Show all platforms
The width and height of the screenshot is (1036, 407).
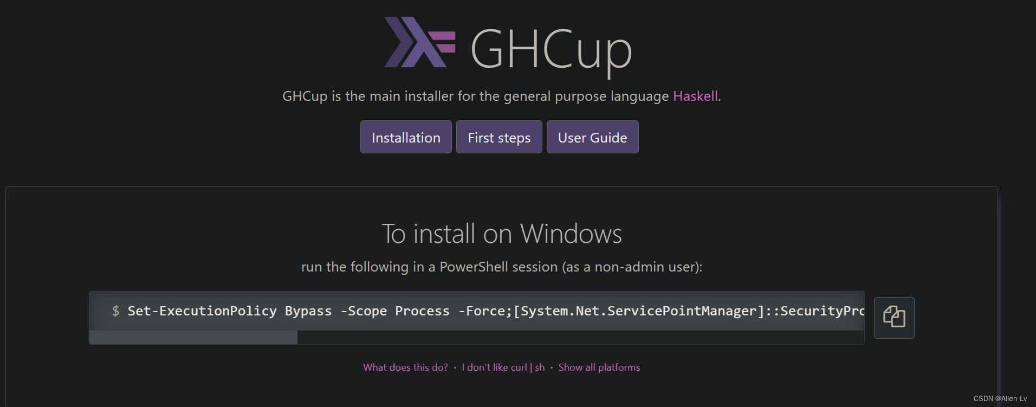tap(599, 367)
